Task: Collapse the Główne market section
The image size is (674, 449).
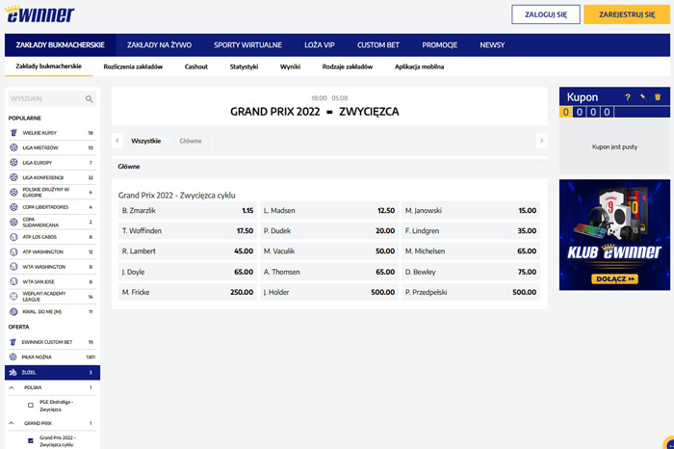Action: pos(537,167)
